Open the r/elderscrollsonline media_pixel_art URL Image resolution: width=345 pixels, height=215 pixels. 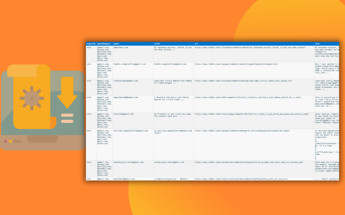click(241, 179)
